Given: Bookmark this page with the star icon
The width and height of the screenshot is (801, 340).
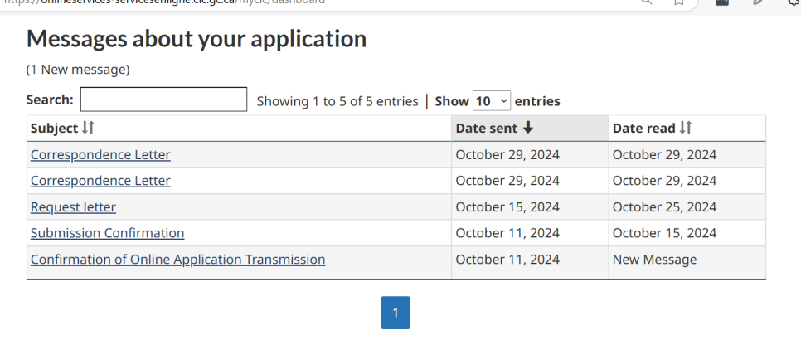Looking at the screenshot, I should tap(678, 2).
